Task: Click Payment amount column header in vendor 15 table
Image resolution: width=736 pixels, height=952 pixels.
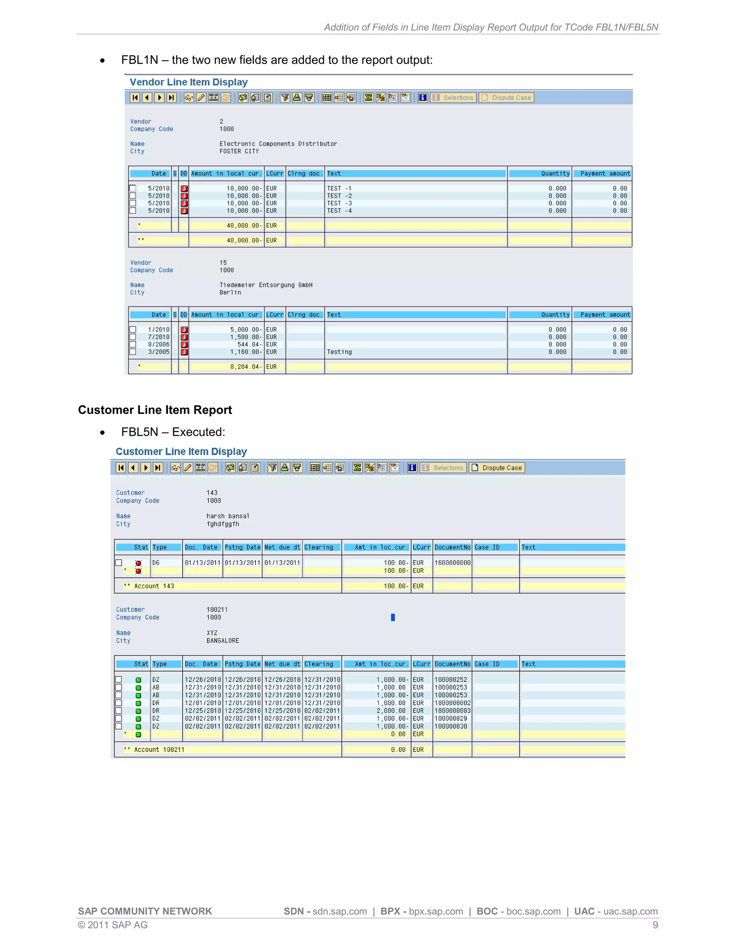Action: [602, 315]
